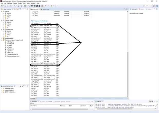The height and width of the screenshot is (113, 159).
Task: Open the Navigate menu
Action: [x=10, y=3]
